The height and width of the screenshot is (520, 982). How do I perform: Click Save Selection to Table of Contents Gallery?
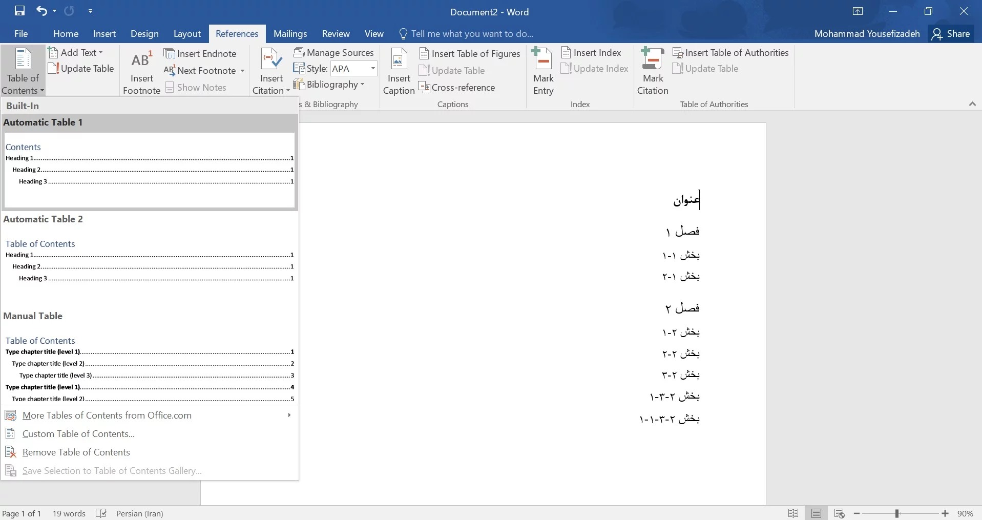pyautogui.click(x=150, y=471)
